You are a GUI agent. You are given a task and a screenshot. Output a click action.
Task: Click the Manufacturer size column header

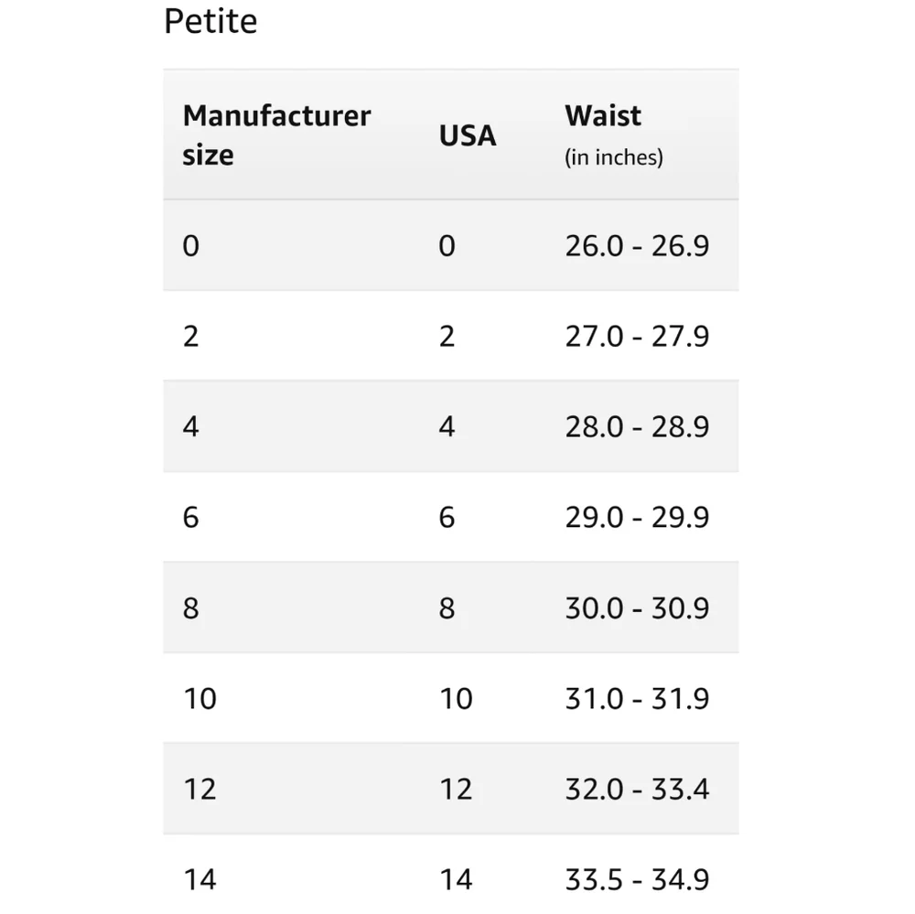pos(276,135)
